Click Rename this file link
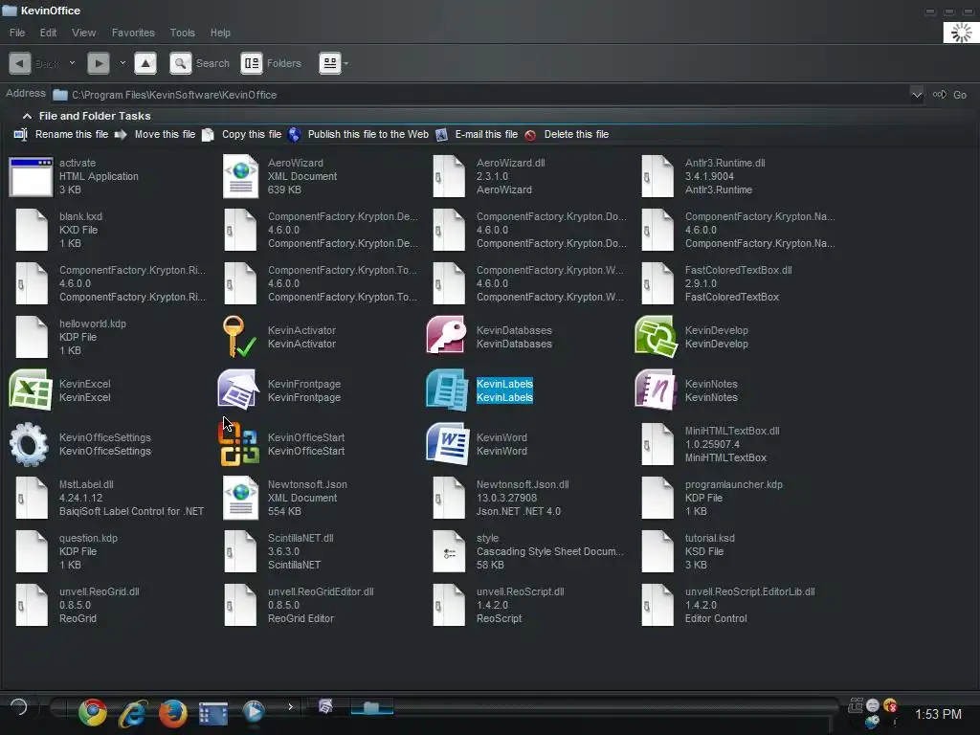This screenshot has width=980, height=735. [x=71, y=134]
